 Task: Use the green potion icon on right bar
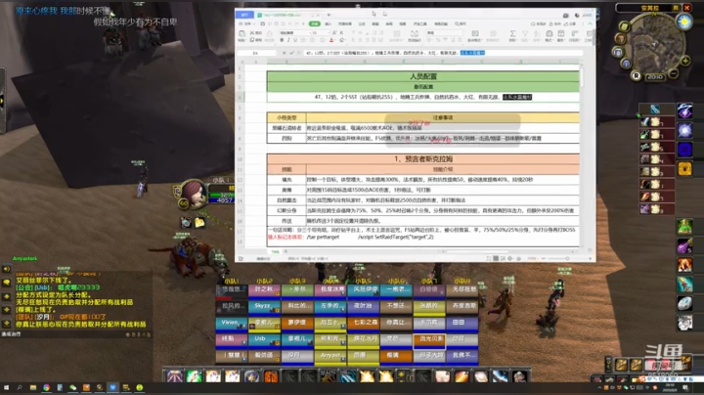coord(684,226)
